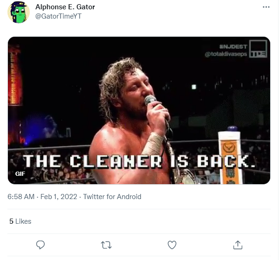The height and width of the screenshot is (260, 279).
Task: Click the 6:58 AM Feb 1, 2022 timestamp
Action: (x=42, y=197)
